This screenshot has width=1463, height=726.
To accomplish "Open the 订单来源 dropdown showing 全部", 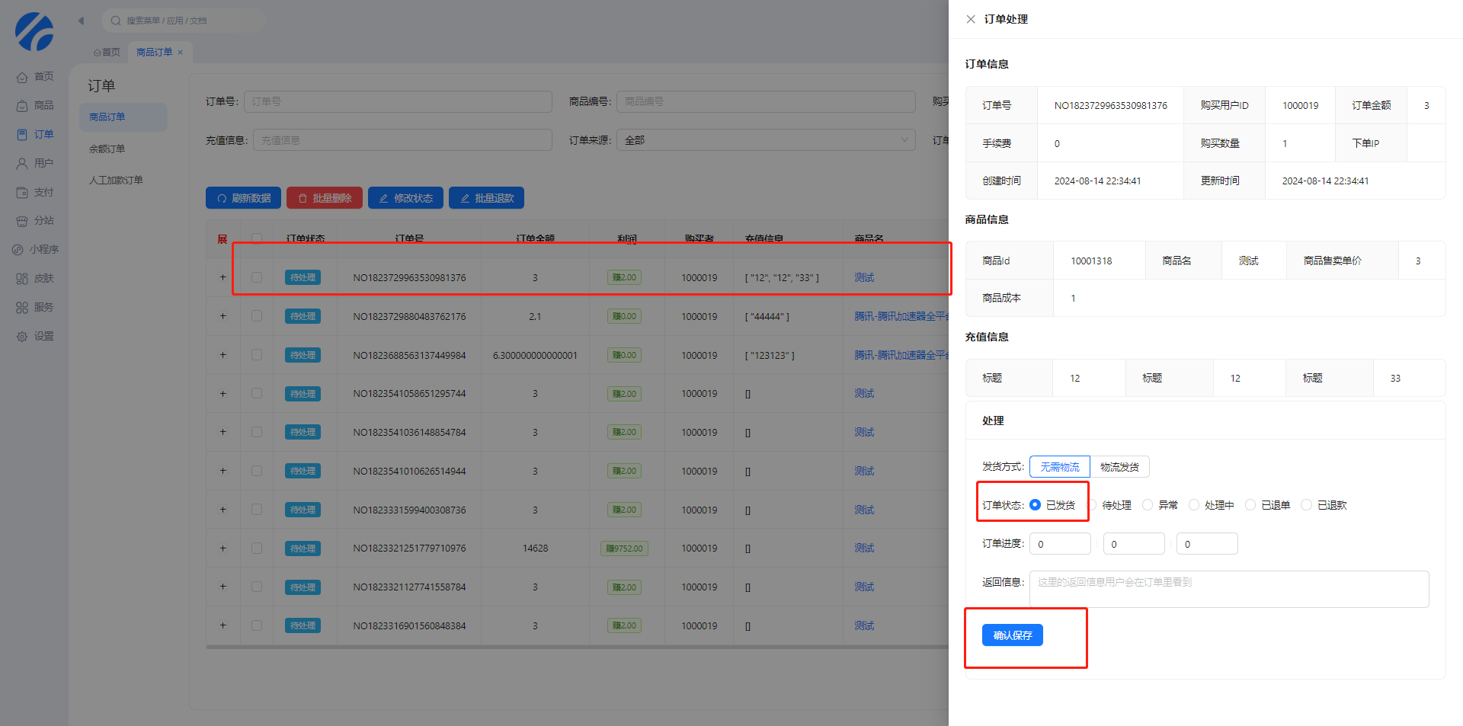I will (765, 140).
